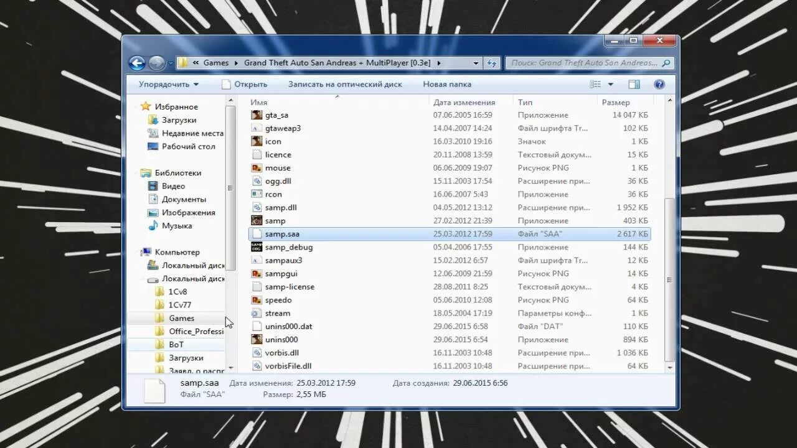Select the sampgui PNG image icon
This screenshot has height=448, width=797.
pyautogui.click(x=257, y=274)
